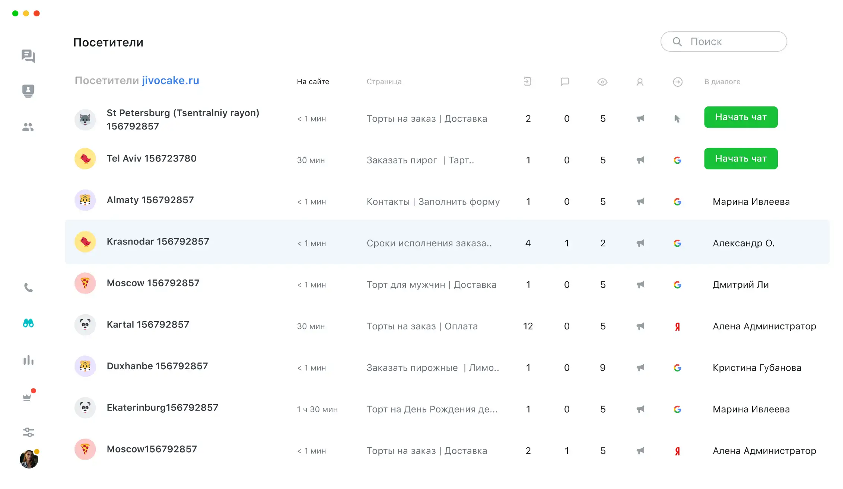Open the phone calls sidebar icon
The width and height of the screenshot is (843, 489).
(29, 287)
